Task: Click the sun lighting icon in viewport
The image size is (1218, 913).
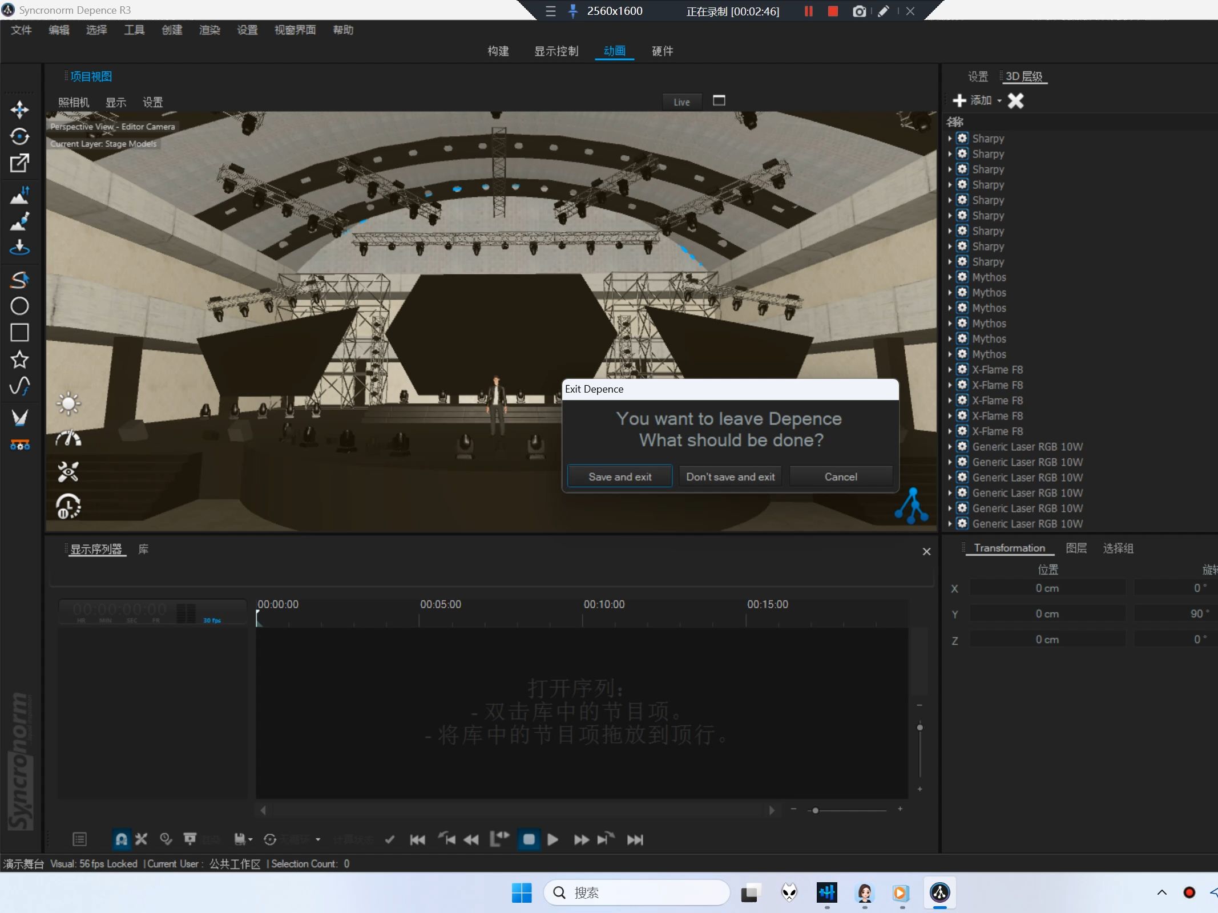Action: (x=68, y=404)
